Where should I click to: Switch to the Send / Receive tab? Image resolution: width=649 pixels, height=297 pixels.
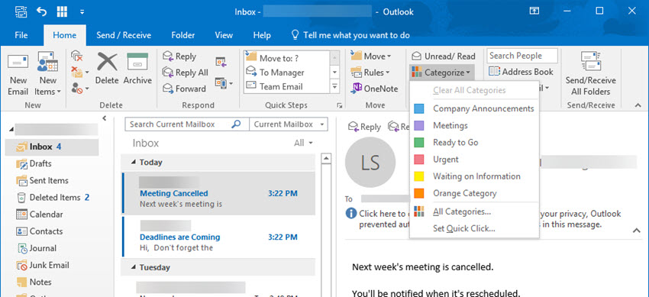124,35
